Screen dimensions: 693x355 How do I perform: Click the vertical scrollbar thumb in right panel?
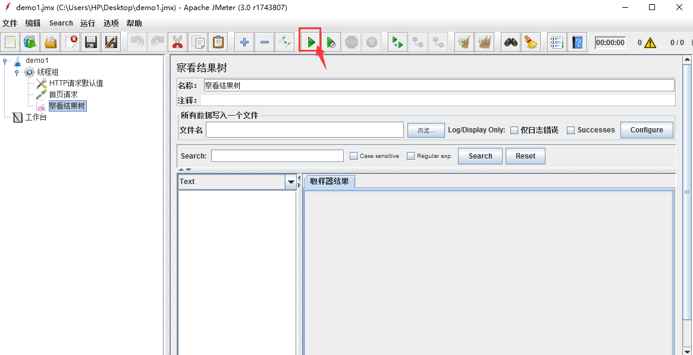pos(687,192)
